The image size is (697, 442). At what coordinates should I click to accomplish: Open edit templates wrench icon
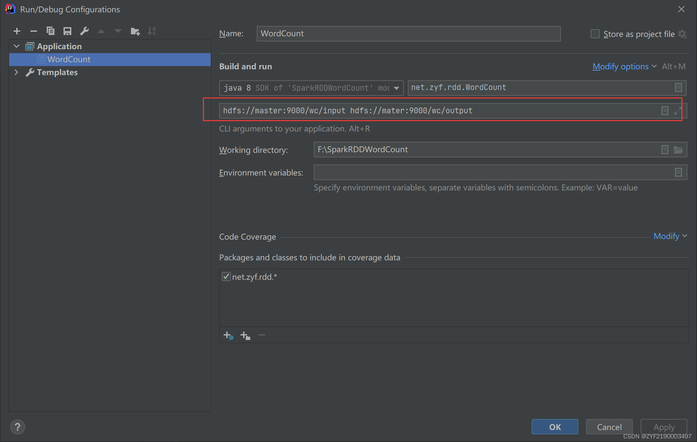click(x=84, y=31)
